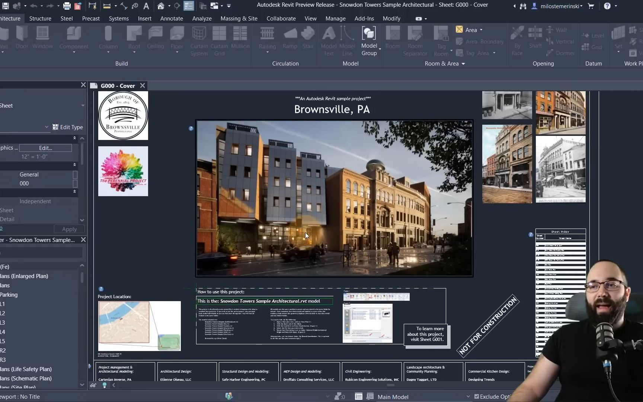The image size is (643, 402).
Task: Expand the Room & Area panel dropdown
Action: click(x=463, y=64)
